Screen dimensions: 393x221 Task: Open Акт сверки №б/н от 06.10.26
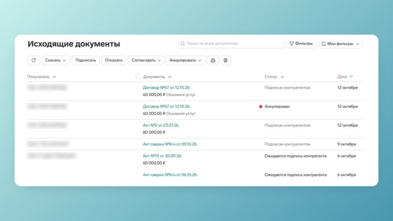point(170,174)
